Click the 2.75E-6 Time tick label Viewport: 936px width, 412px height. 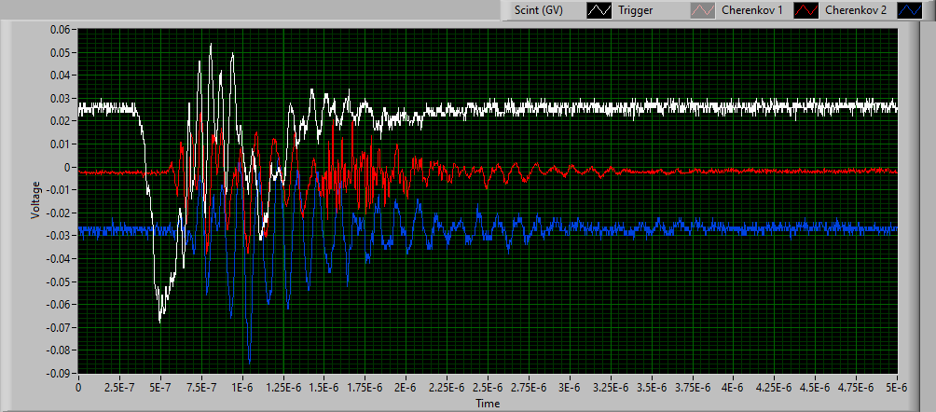point(529,386)
